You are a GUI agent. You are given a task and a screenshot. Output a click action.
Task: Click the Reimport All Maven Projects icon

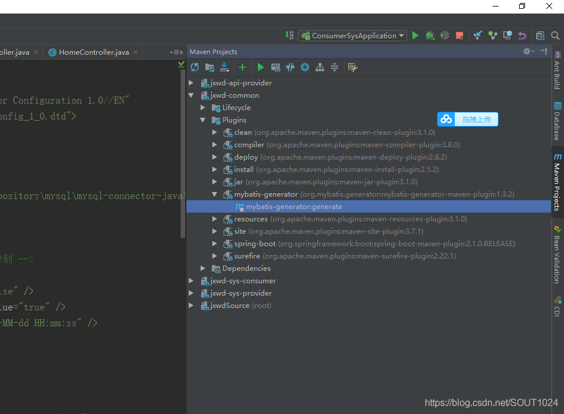(195, 67)
